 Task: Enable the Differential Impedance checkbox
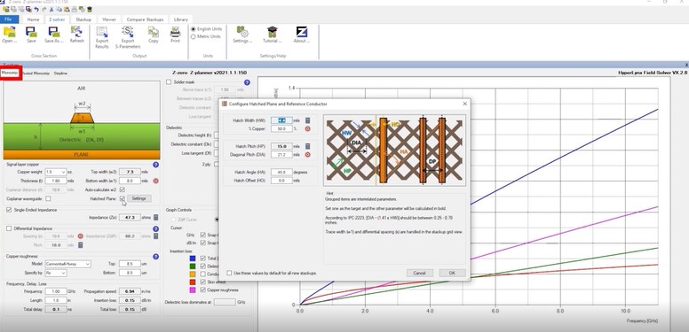(x=9, y=228)
